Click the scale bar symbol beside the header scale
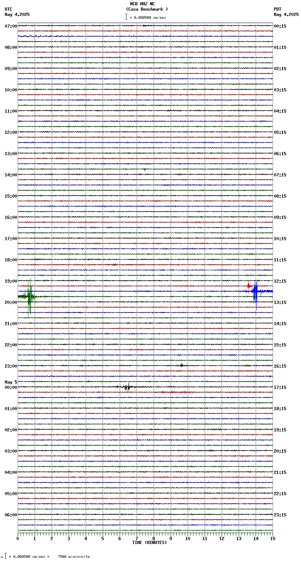The width and height of the screenshot is (301, 561). (126, 17)
